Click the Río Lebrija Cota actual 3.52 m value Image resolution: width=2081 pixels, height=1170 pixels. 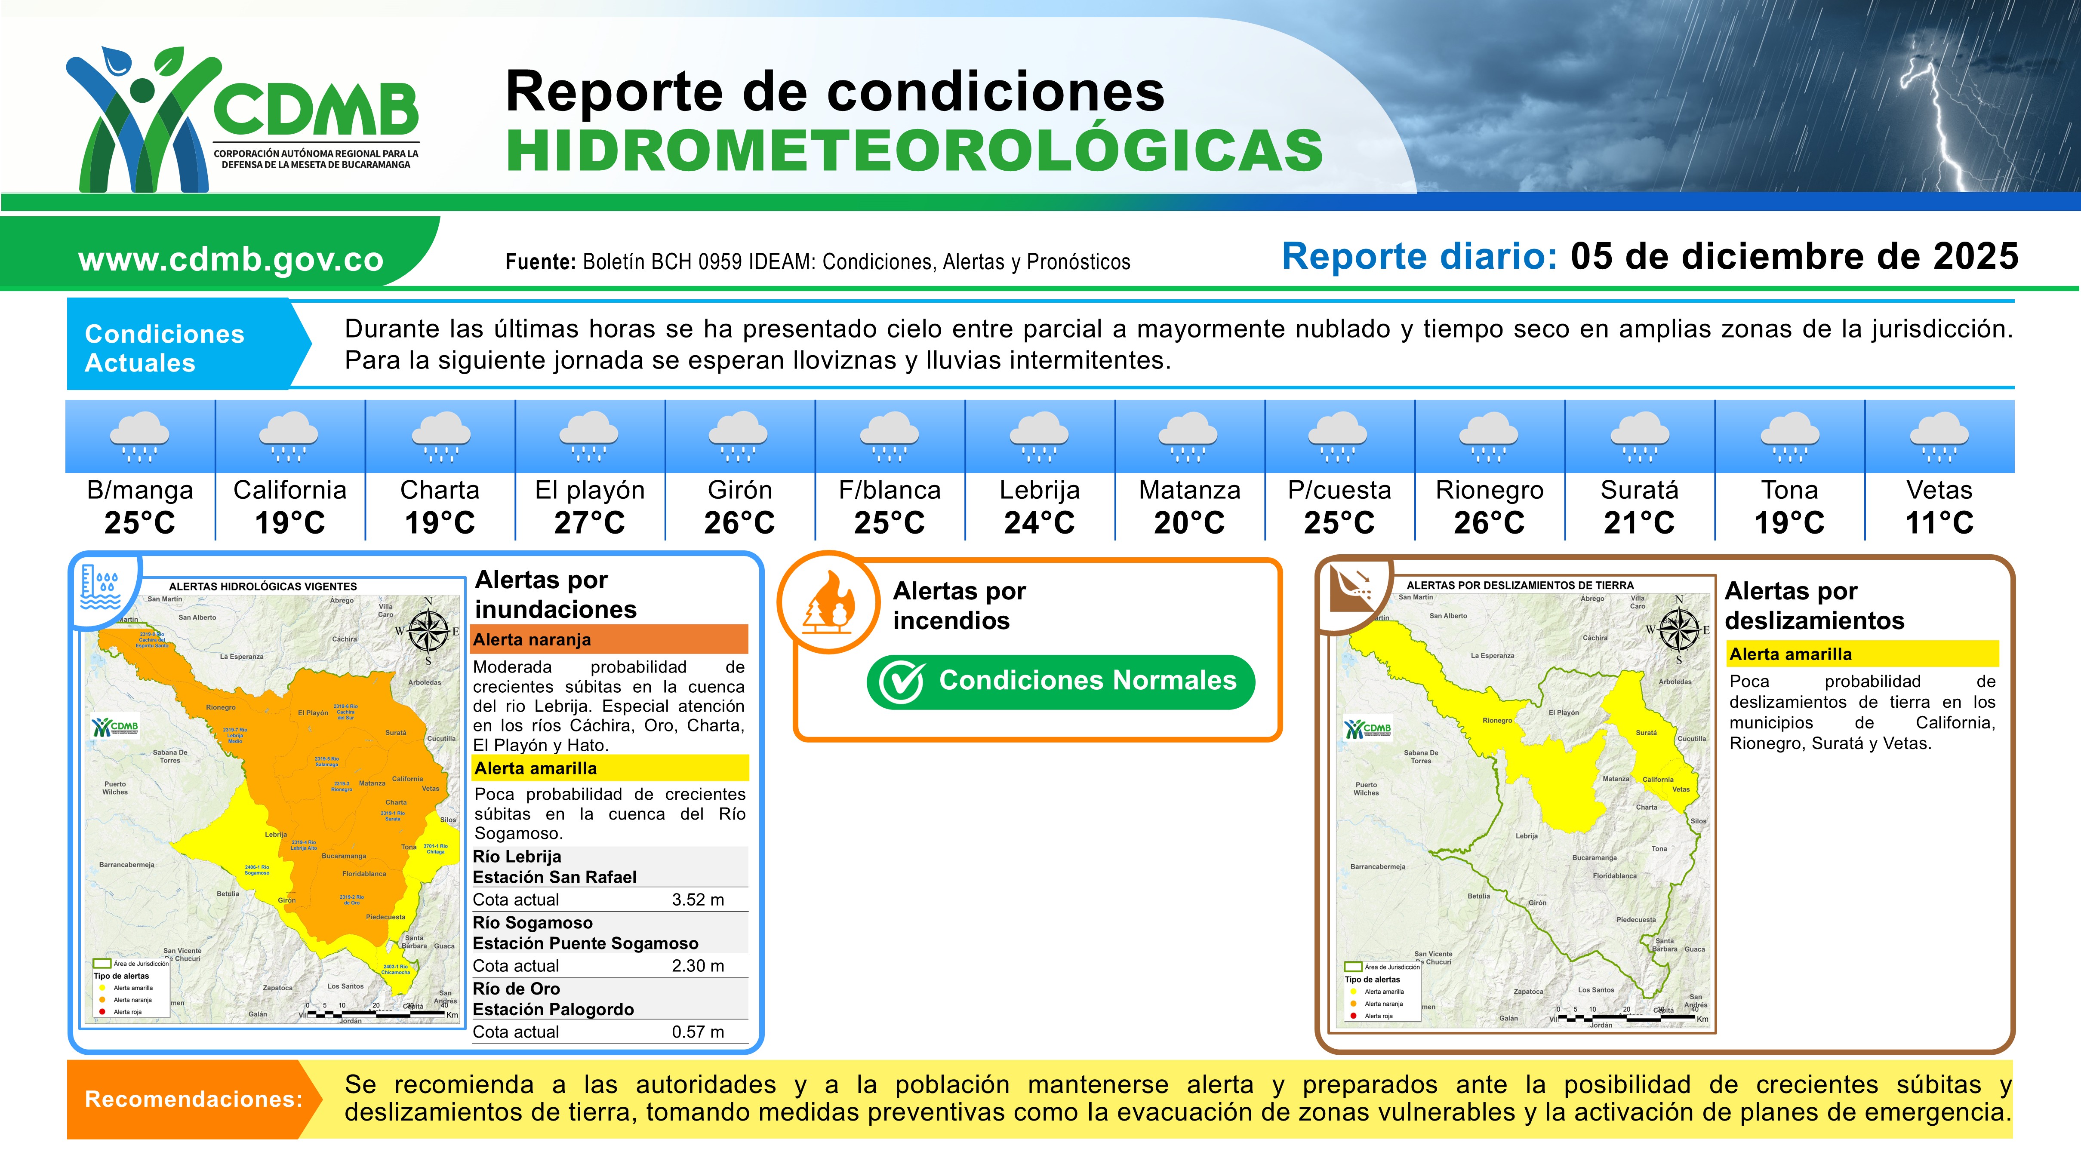tap(698, 900)
